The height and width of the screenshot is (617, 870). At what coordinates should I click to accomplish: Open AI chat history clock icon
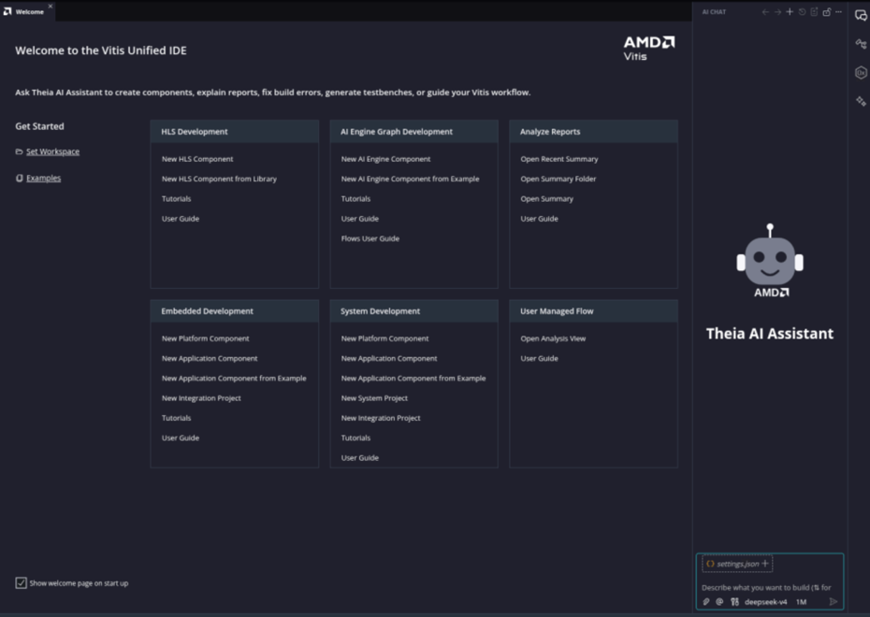point(802,11)
